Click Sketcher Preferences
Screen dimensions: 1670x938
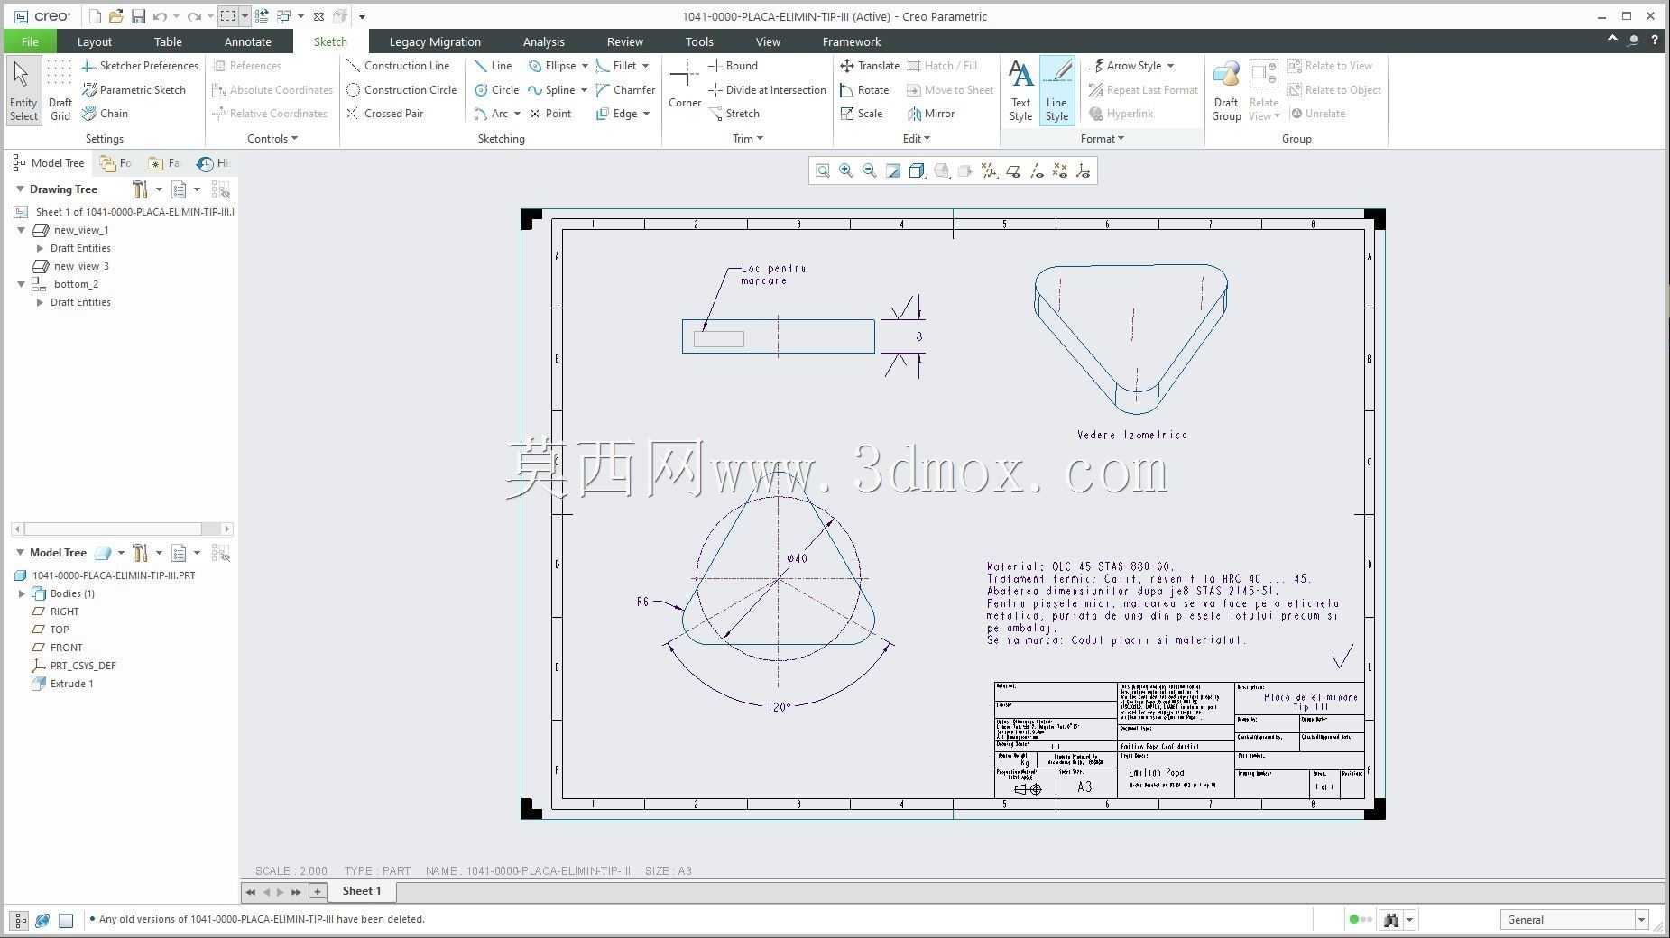(x=140, y=66)
